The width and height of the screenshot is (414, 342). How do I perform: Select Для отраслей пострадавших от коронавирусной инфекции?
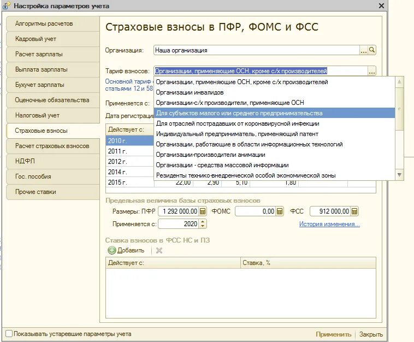[274, 123]
